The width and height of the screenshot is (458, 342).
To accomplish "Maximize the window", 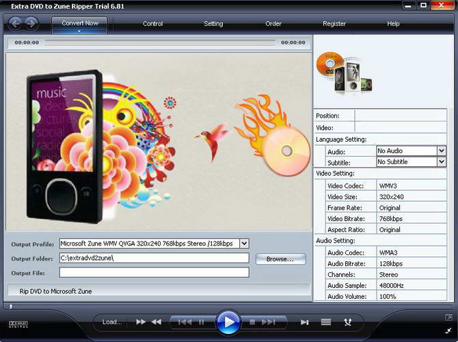I will (423, 5).
